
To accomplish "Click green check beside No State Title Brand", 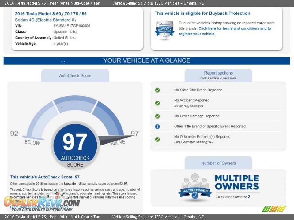I will pos(157,90).
